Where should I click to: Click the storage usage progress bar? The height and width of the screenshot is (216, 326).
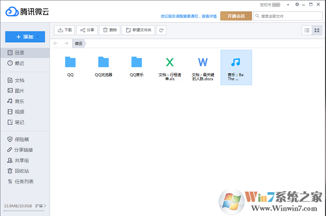click(x=24, y=211)
